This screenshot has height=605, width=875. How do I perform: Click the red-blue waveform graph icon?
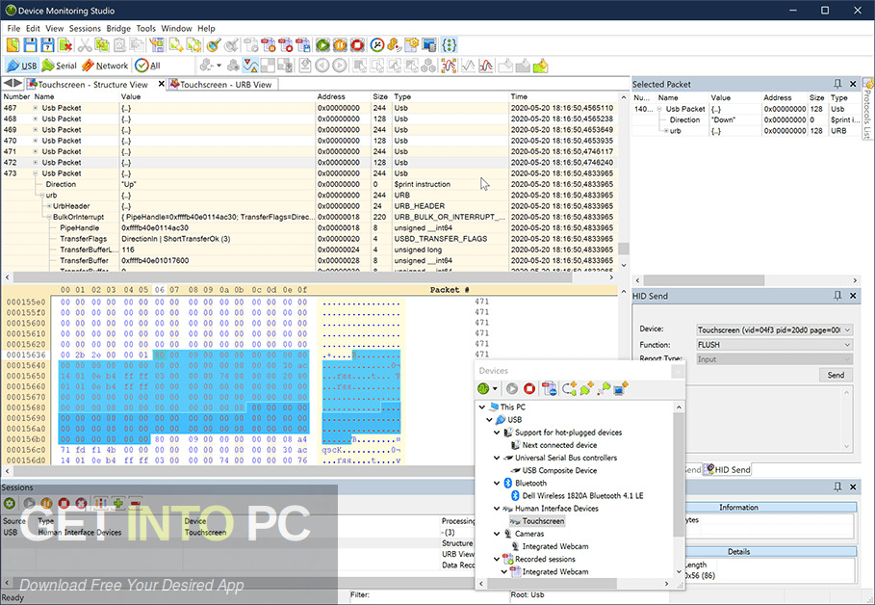(486, 66)
